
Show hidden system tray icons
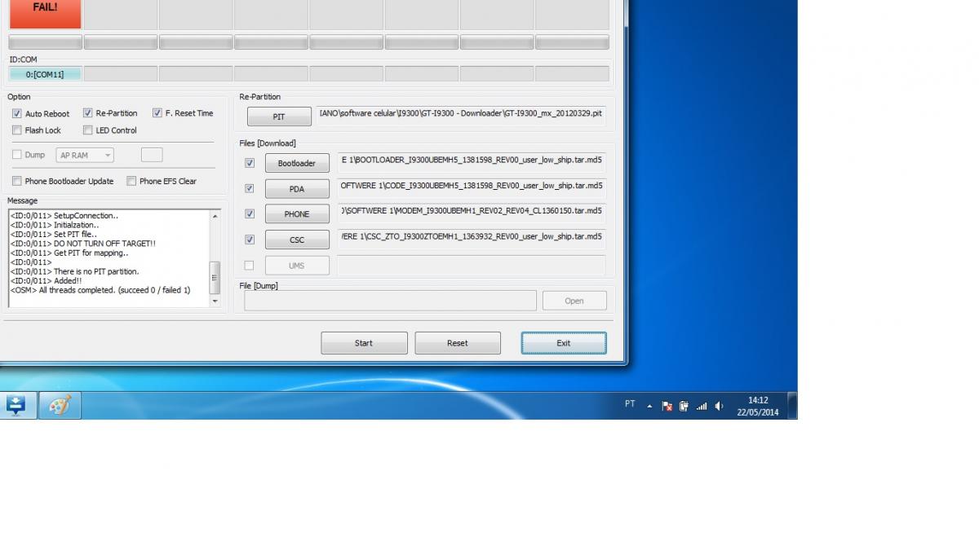coord(649,406)
